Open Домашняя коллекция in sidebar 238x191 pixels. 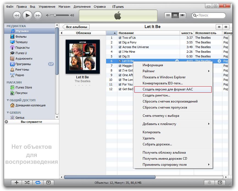(30, 105)
